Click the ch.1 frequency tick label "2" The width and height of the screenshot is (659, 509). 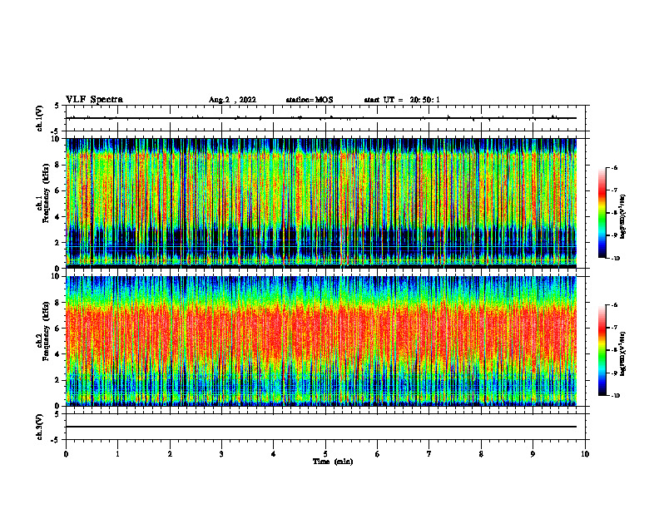coord(58,243)
